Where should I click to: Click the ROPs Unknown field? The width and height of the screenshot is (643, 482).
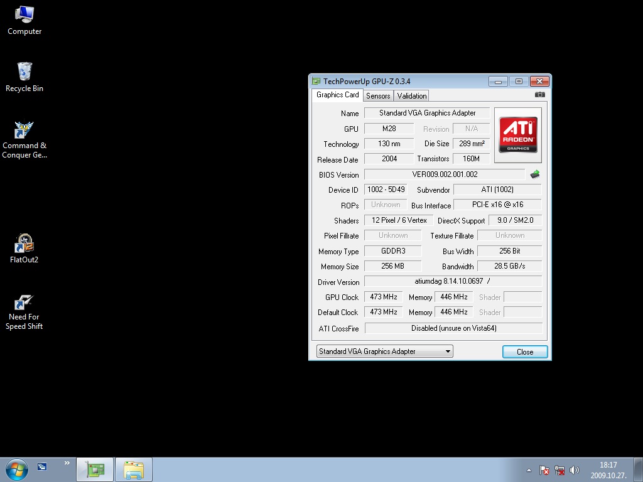coord(386,205)
